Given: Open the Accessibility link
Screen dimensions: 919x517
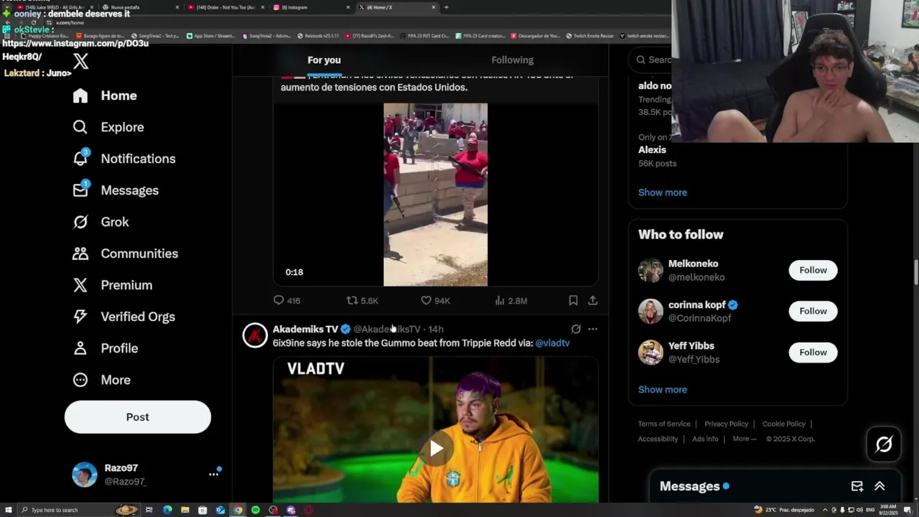Looking at the screenshot, I should (x=658, y=439).
